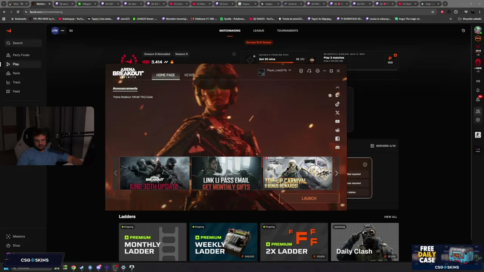The image size is (484, 272).
Task: Show next launcher banner with right arrow
Action: [x=337, y=173]
